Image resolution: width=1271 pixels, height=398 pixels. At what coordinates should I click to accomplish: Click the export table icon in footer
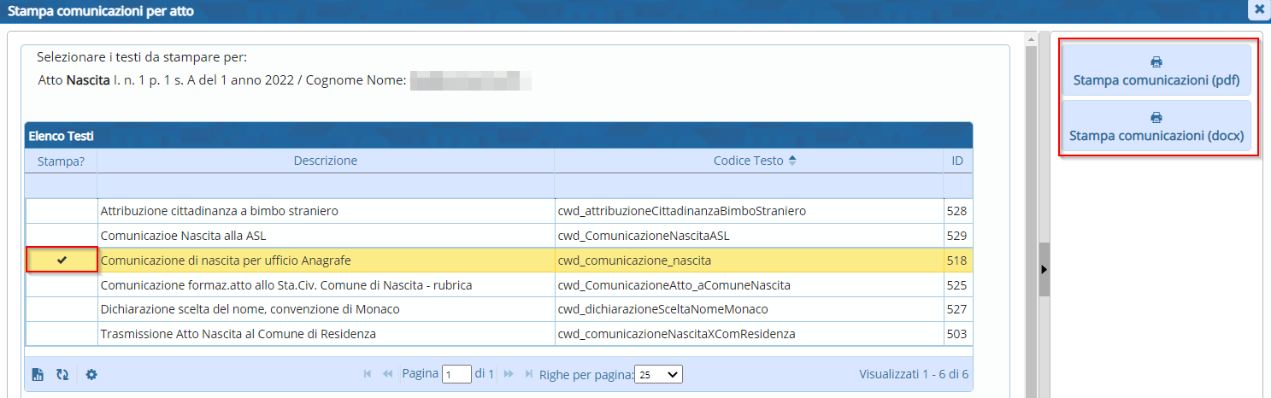click(38, 374)
